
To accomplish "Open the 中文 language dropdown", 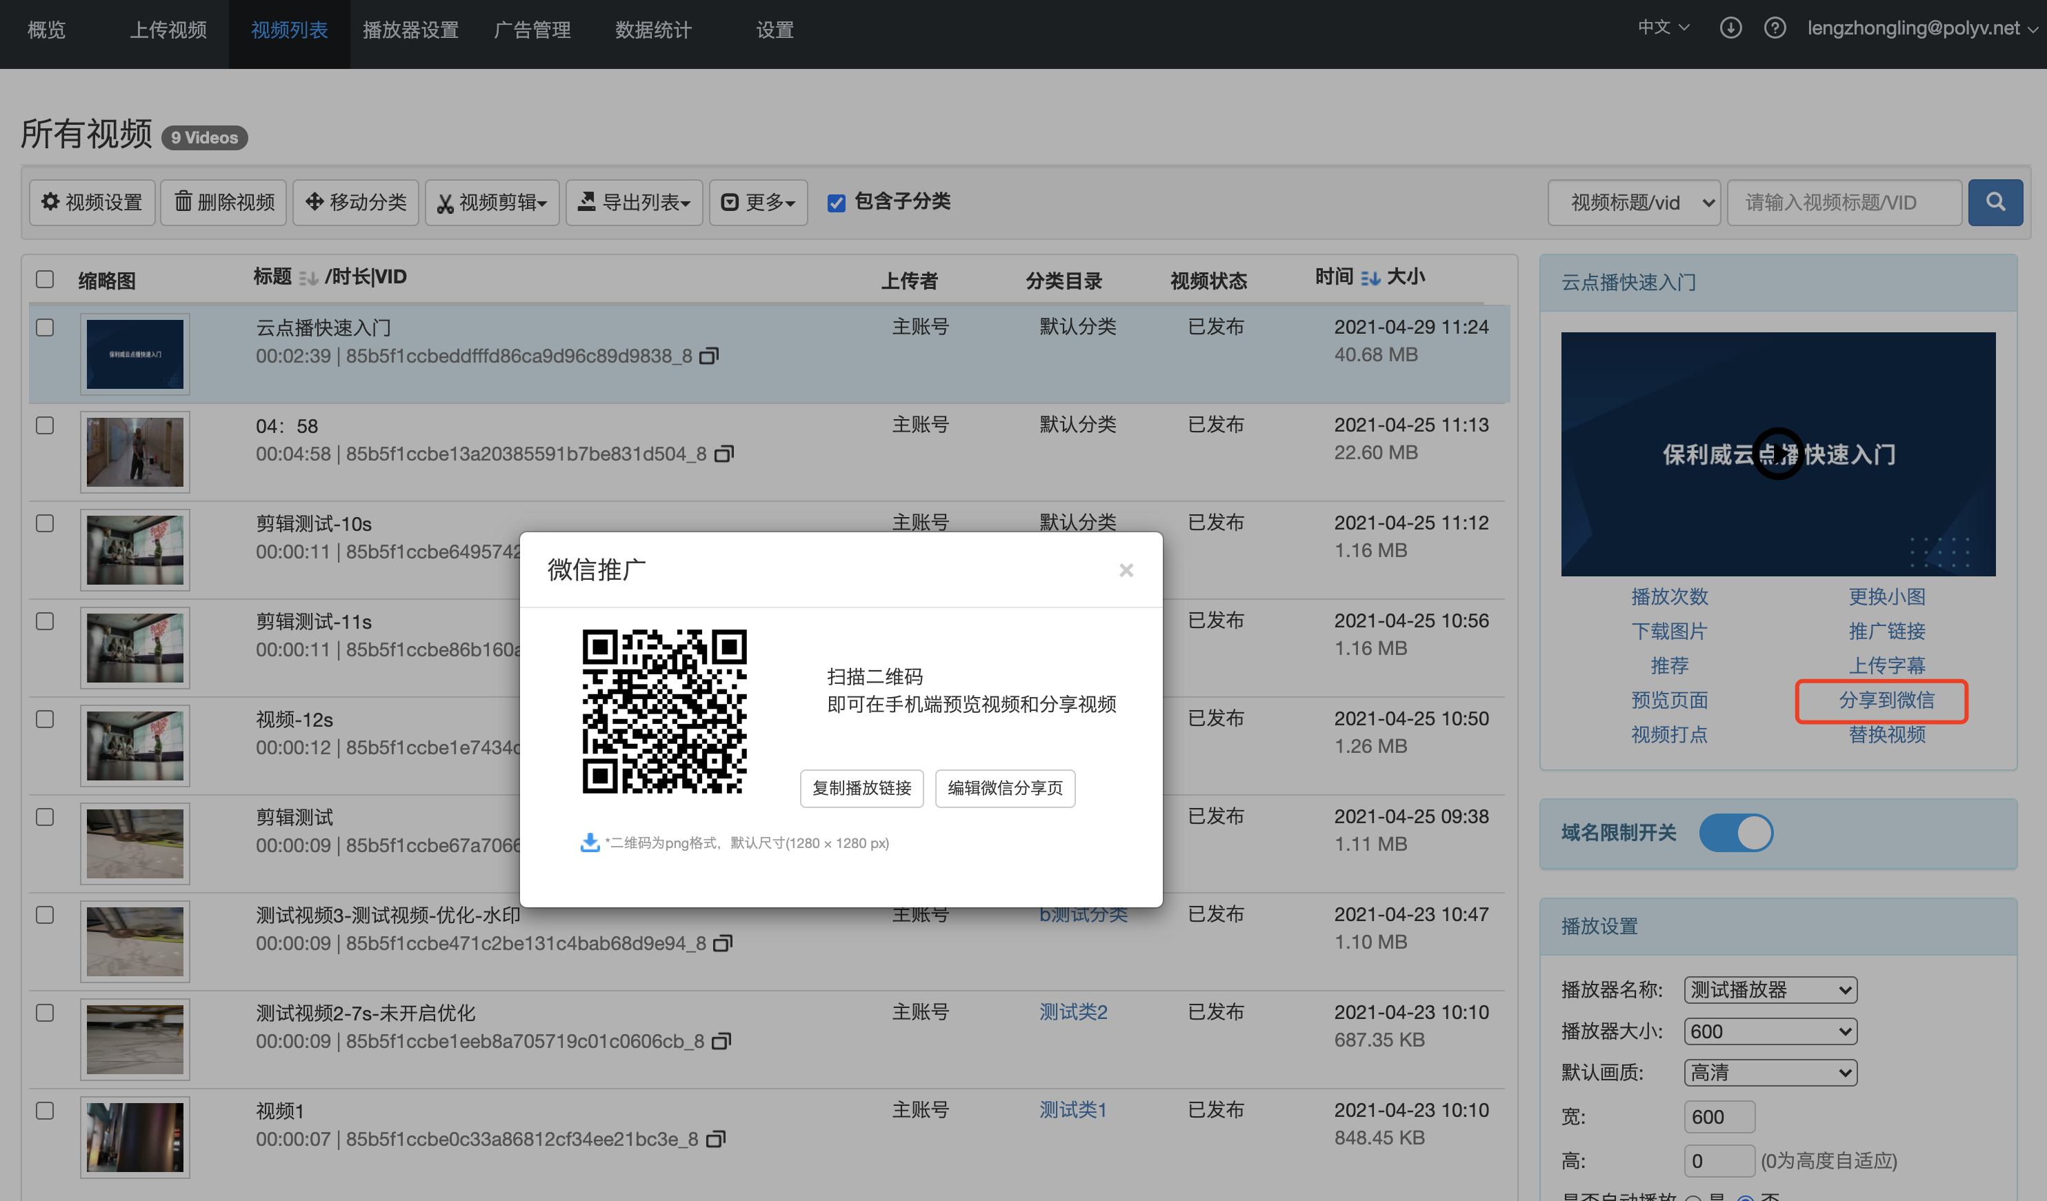I will point(1664,28).
